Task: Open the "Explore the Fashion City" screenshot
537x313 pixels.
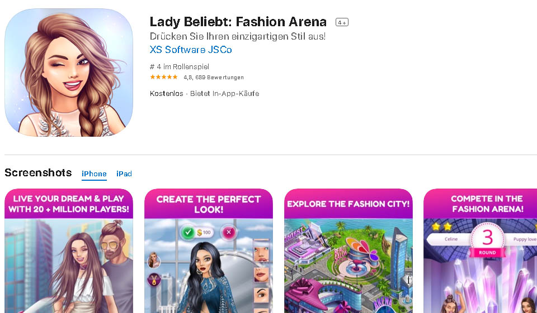Action: click(348, 251)
